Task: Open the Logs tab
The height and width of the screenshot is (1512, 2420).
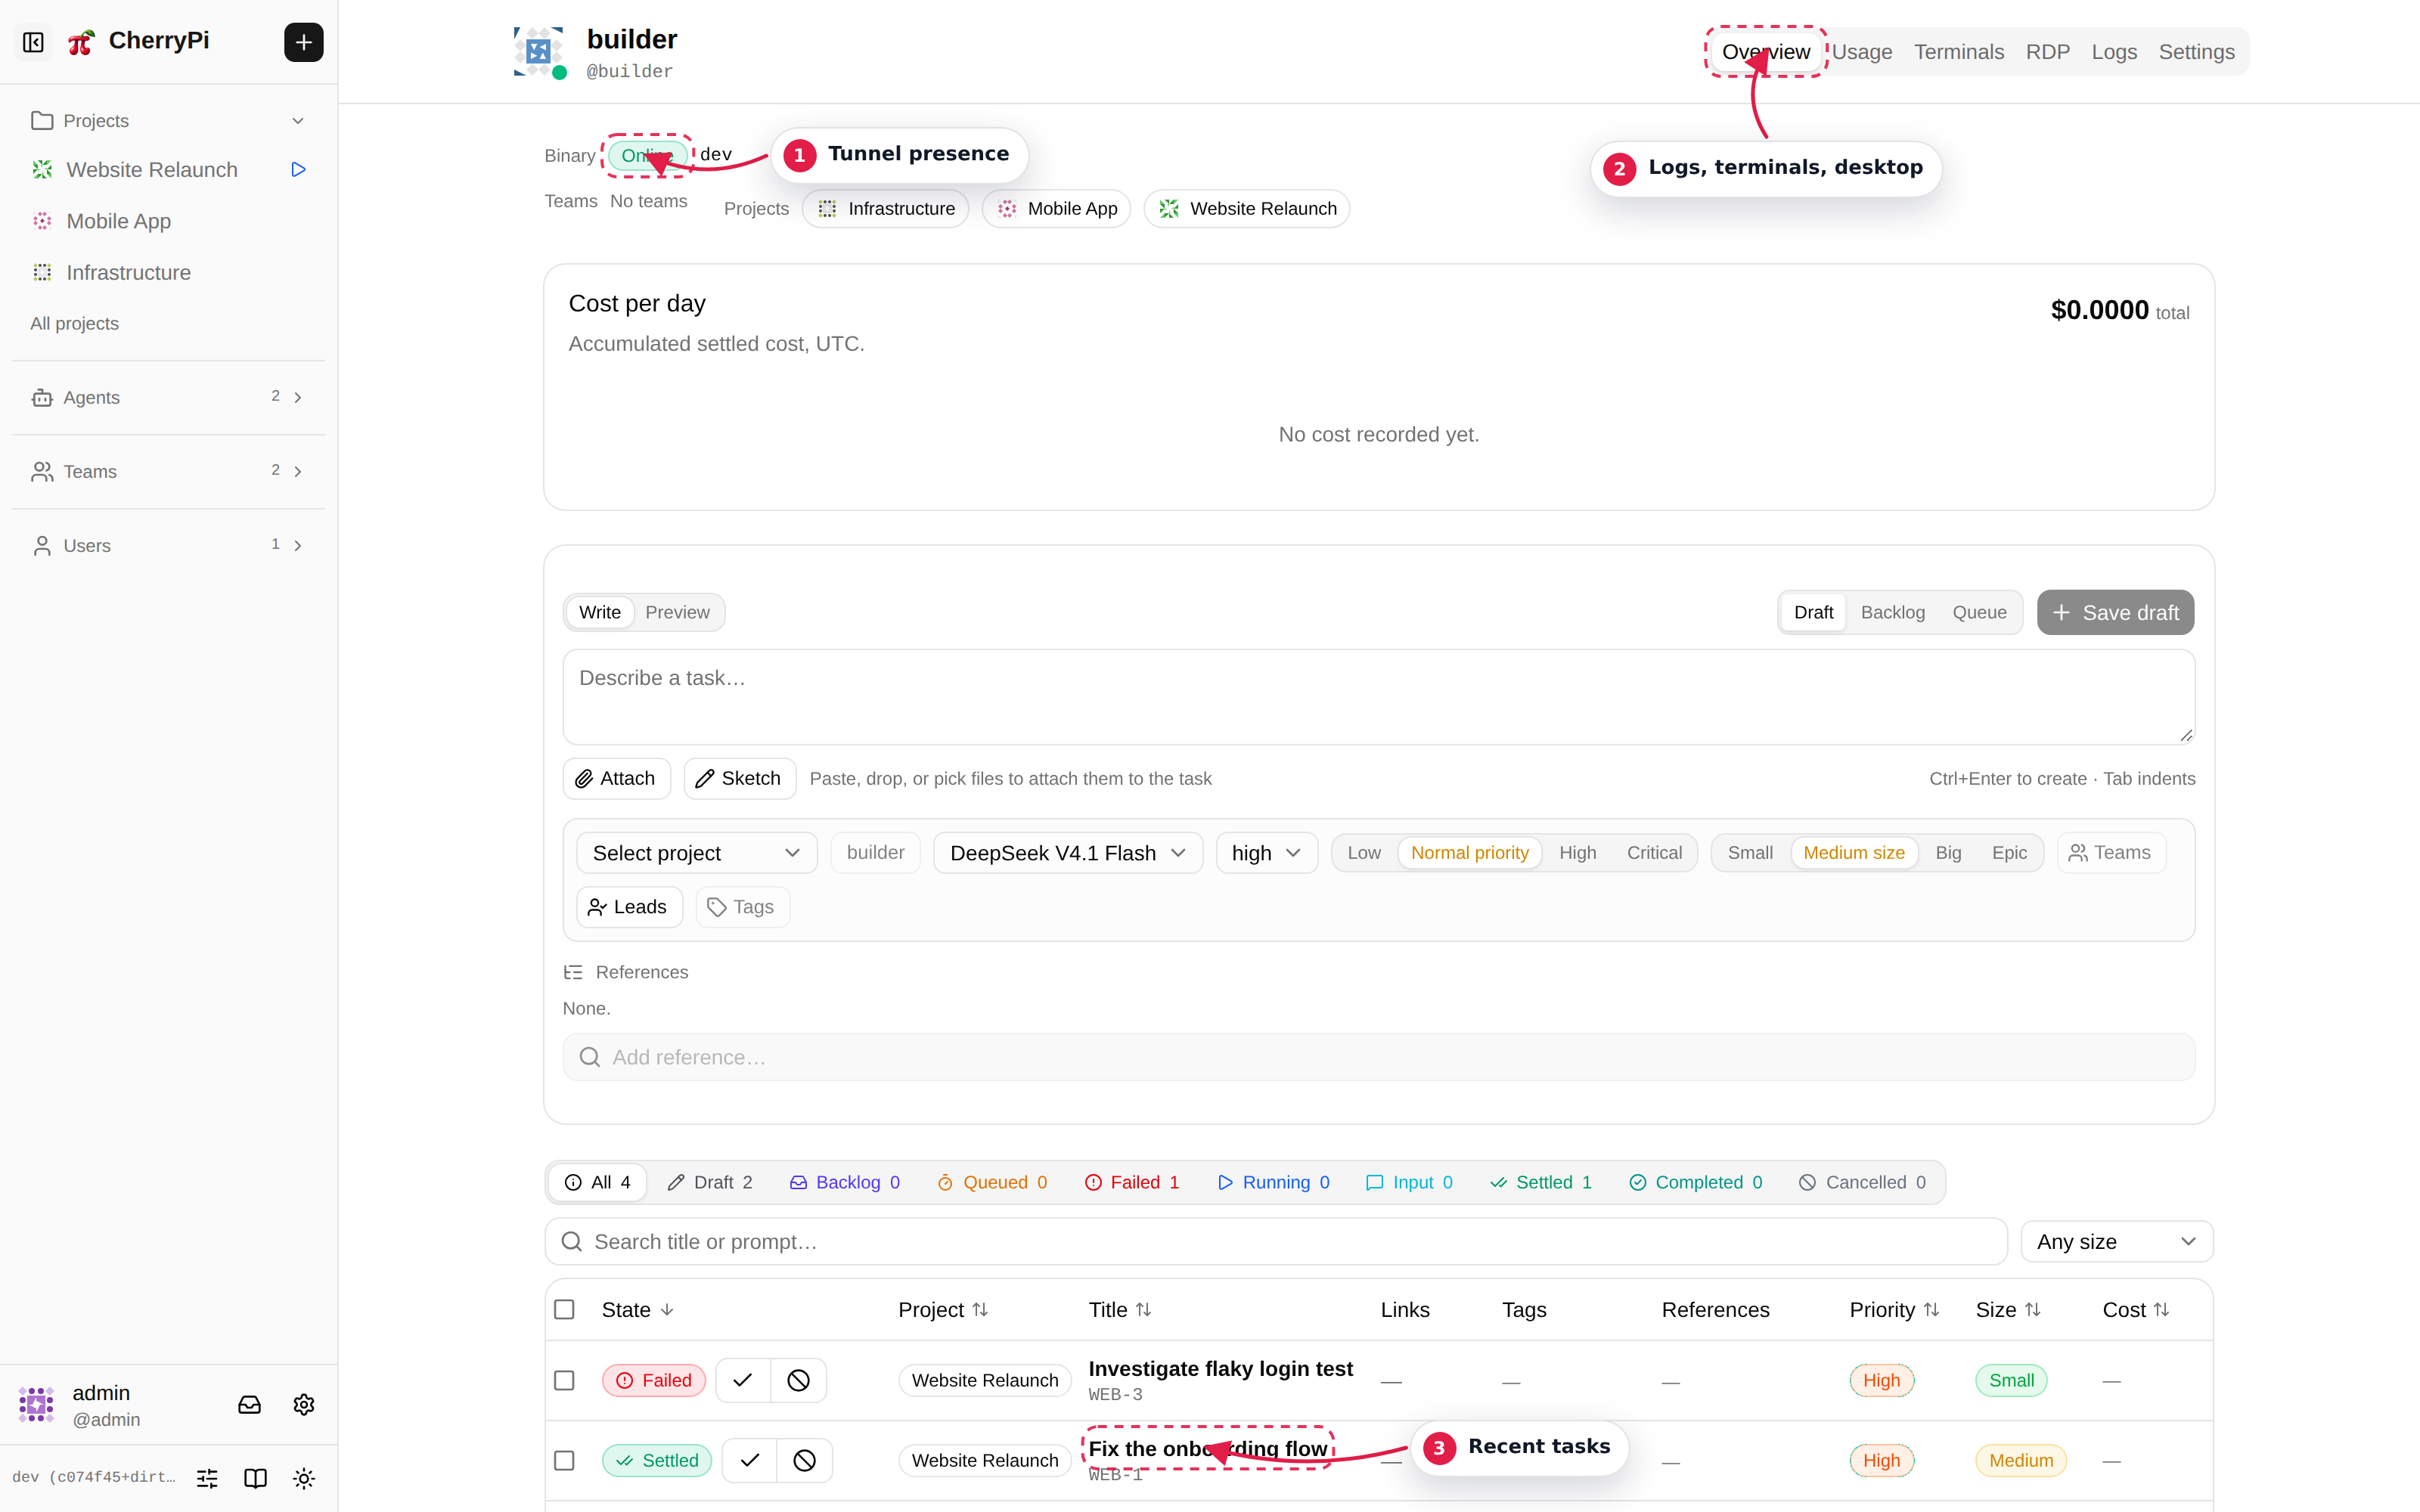Action: [x=2113, y=52]
